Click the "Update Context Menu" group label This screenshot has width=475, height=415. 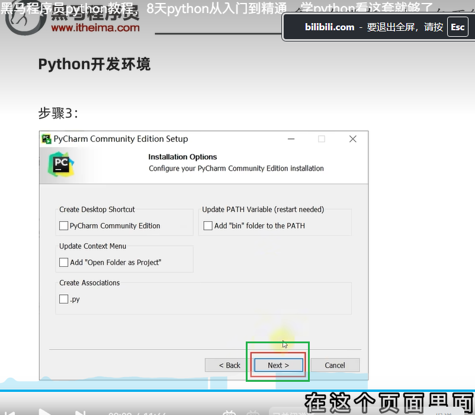(93, 246)
